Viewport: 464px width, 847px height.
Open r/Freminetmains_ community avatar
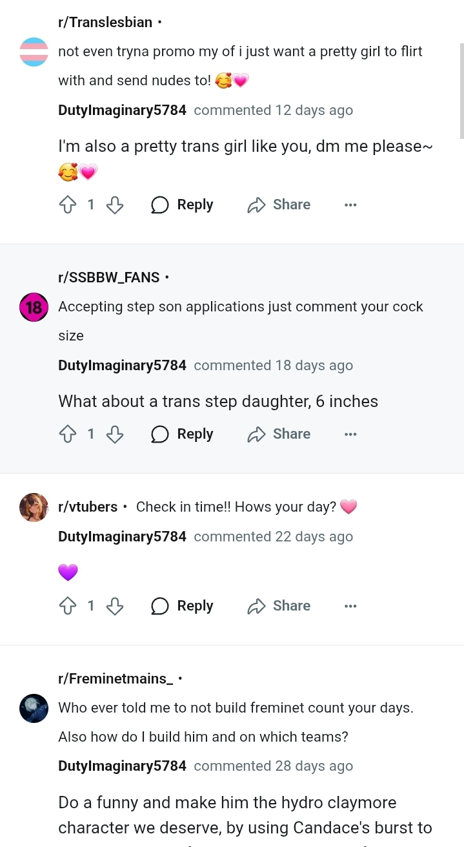pyautogui.click(x=34, y=708)
